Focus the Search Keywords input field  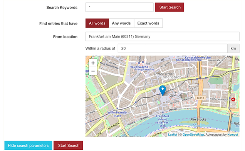pos(119,7)
